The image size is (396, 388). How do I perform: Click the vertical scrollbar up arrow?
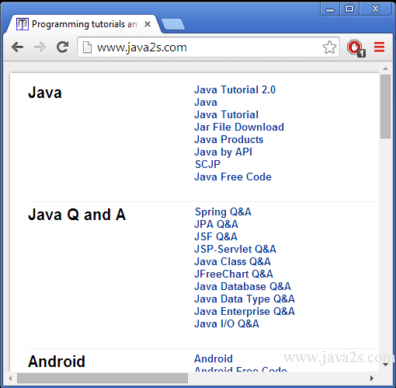[385, 68]
